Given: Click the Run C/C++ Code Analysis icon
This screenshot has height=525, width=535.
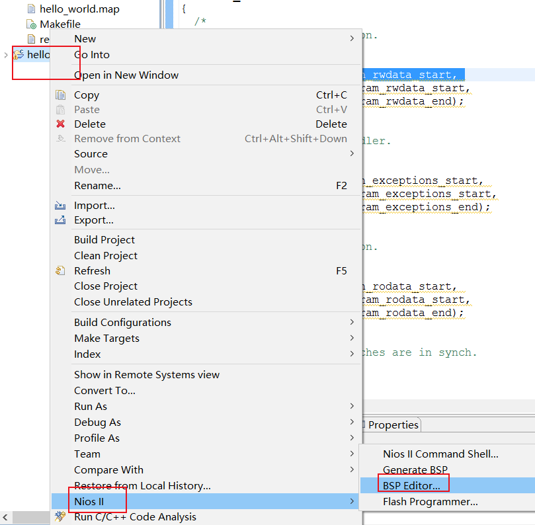Looking at the screenshot, I should pos(60,516).
